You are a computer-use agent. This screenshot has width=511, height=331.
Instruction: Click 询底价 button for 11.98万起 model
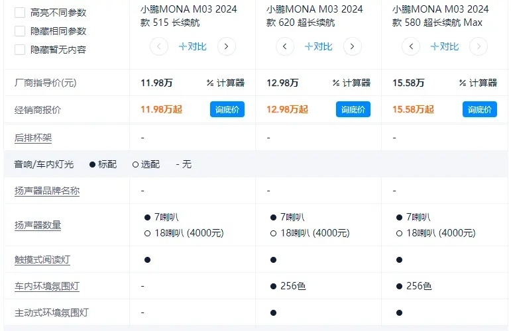tap(227, 109)
